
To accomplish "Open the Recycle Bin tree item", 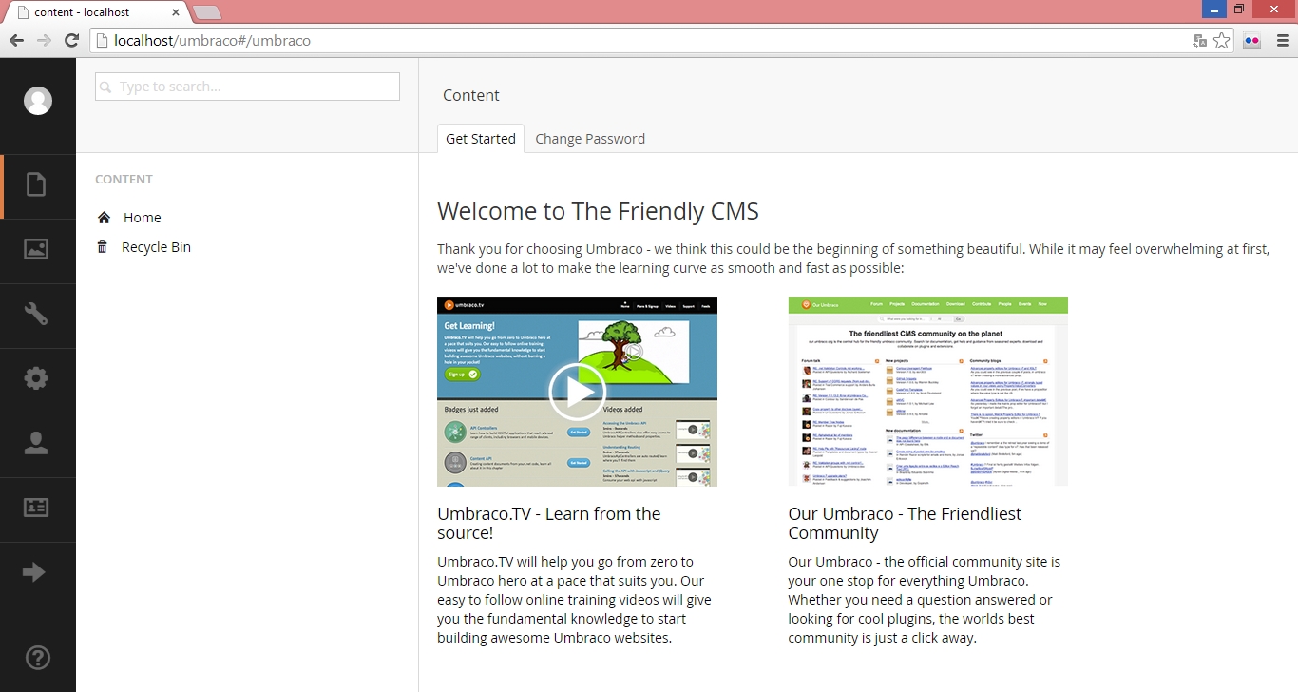I will [x=156, y=247].
